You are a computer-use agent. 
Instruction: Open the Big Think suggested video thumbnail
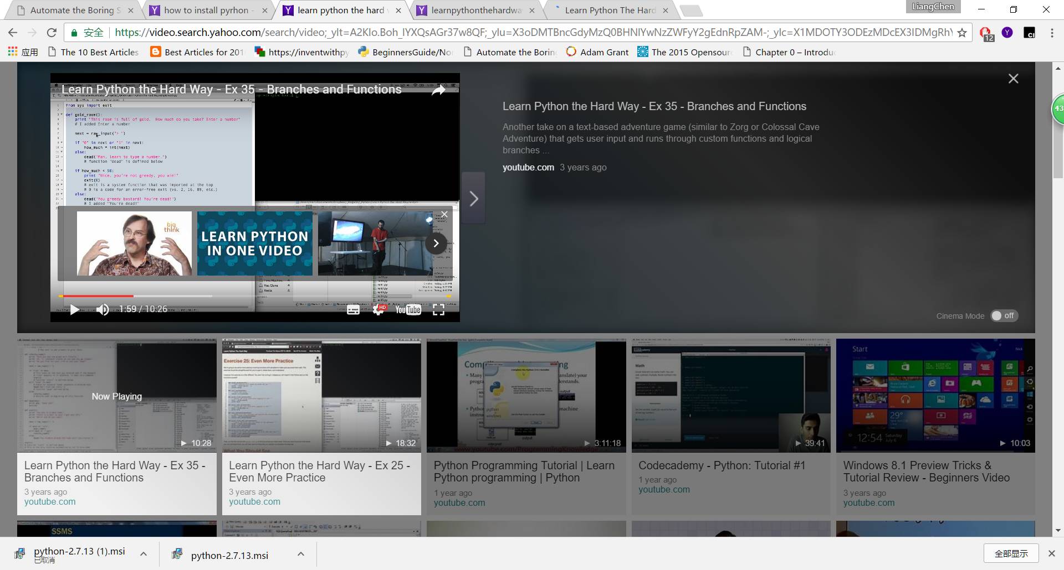click(134, 243)
